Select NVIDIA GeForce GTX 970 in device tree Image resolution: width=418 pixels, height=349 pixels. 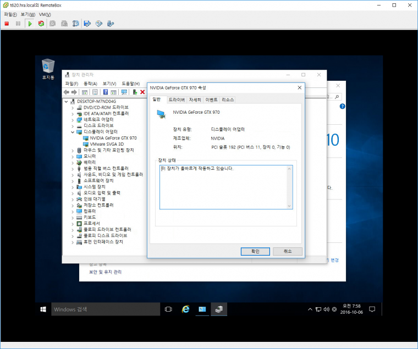click(113, 138)
